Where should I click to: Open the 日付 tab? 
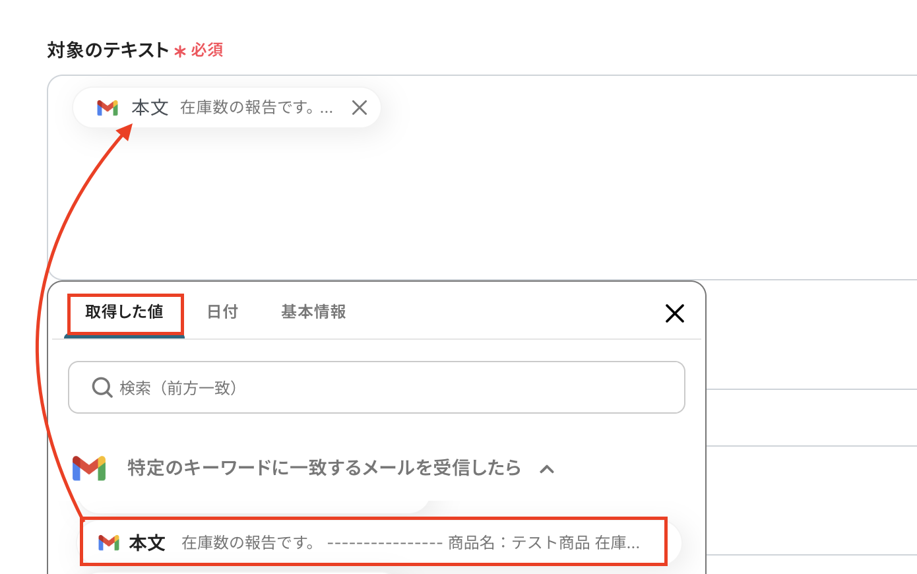[x=222, y=312]
